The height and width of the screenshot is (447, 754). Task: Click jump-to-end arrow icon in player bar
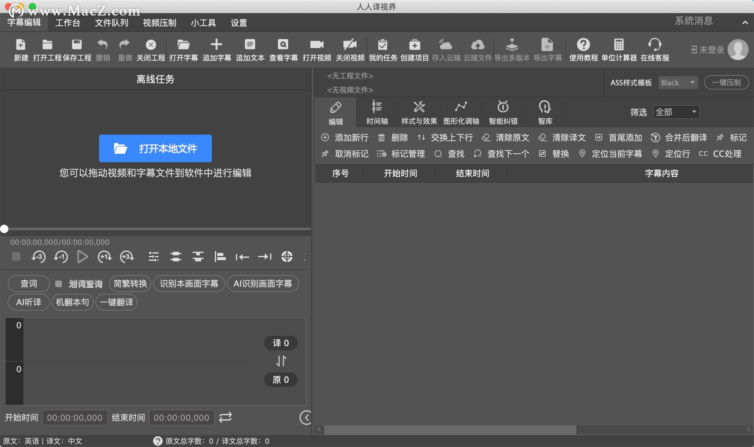click(265, 257)
